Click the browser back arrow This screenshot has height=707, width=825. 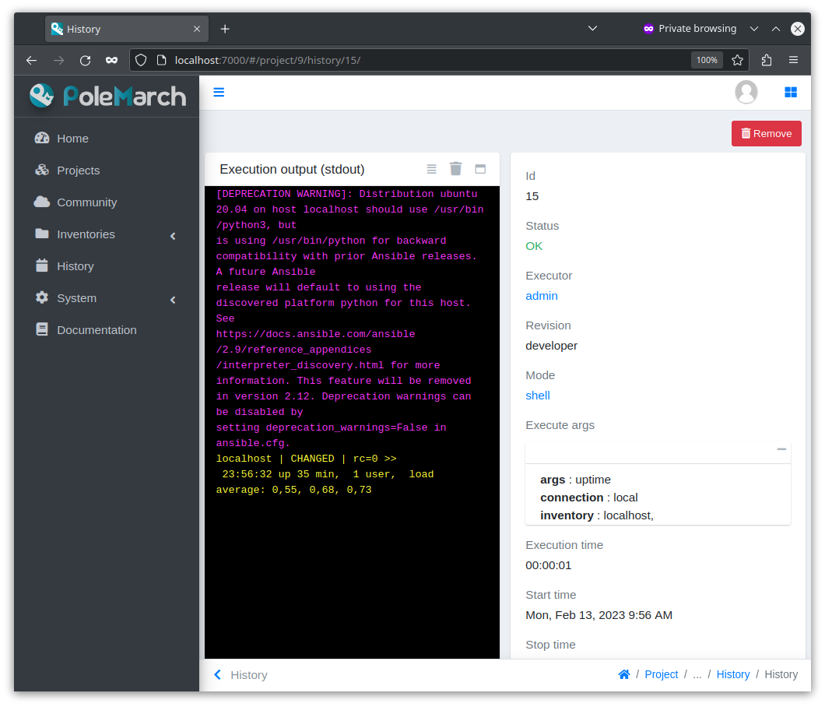pos(32,60)
